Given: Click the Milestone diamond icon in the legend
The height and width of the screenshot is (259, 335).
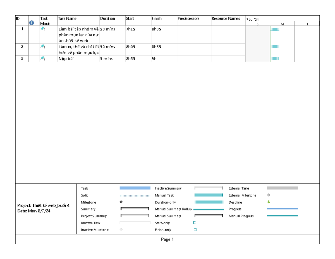Looking at the screenshot, I should pos(121,202).
